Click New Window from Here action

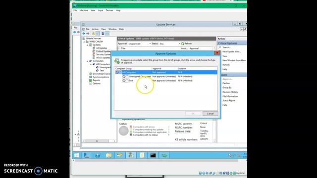click(234, 60)
